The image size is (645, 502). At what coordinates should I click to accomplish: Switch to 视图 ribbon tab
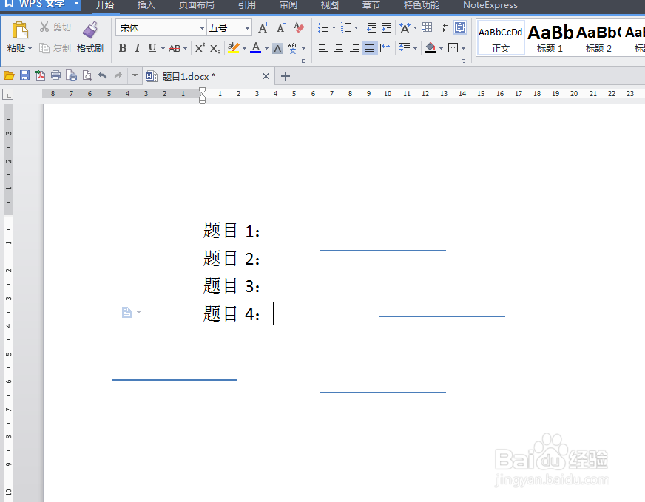[x=329, y=5]
